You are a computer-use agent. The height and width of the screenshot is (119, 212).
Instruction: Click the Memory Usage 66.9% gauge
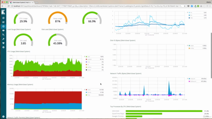click(92, 18)
